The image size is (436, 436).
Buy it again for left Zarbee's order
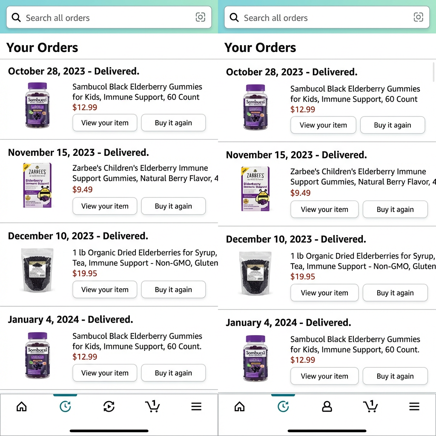click(173, 206)
